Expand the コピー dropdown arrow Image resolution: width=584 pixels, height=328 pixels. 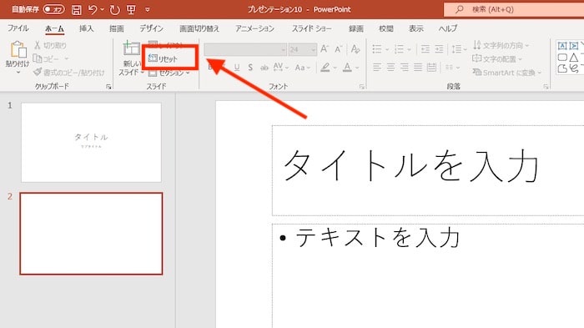point(66,58)
